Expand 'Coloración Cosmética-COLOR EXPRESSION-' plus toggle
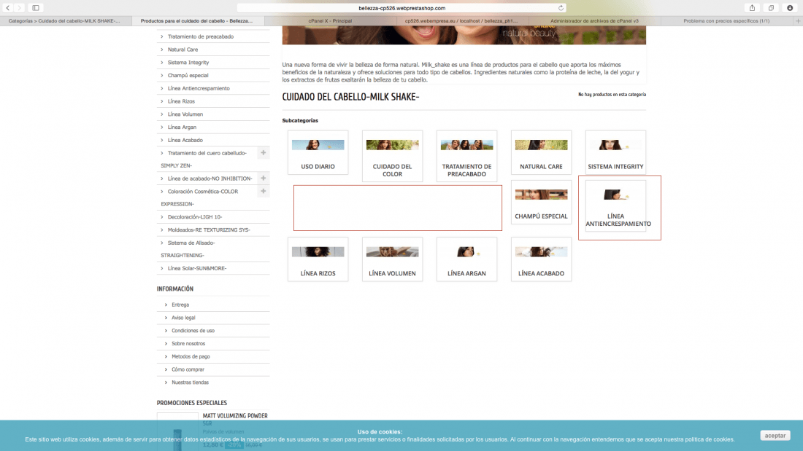 click(x=264, y=191)
